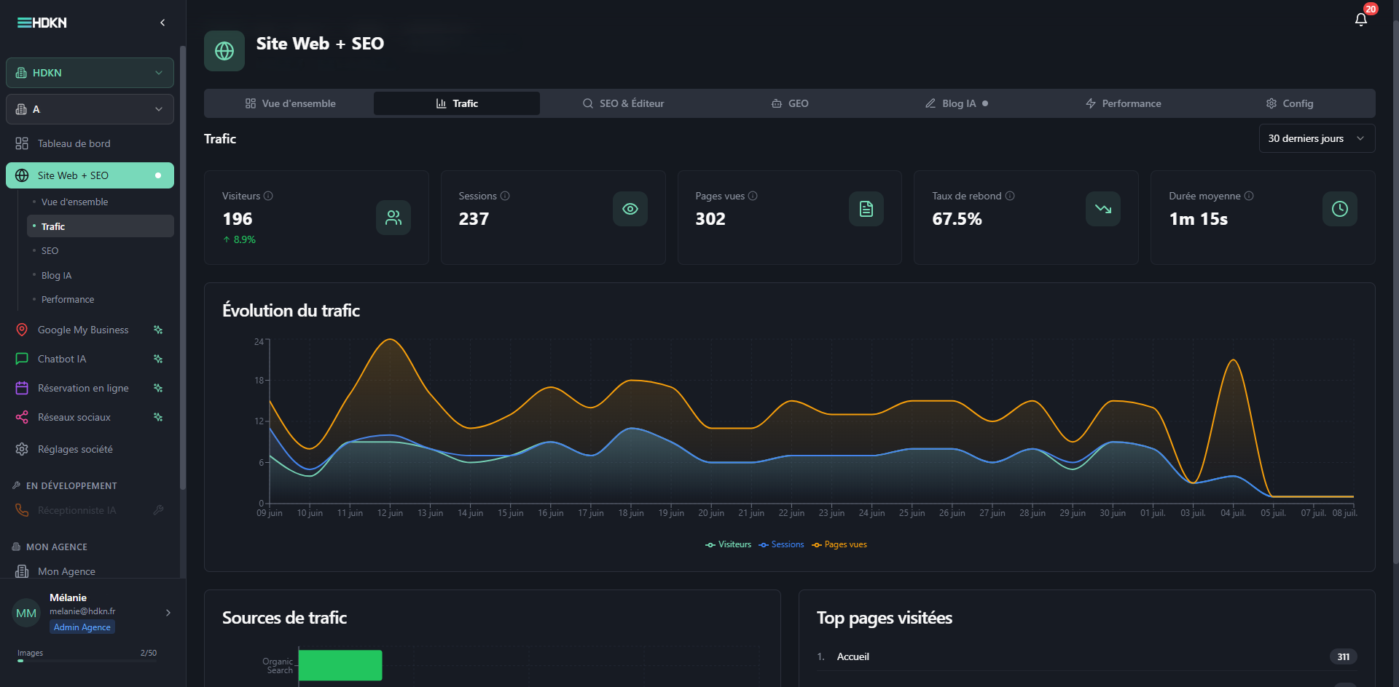The width and height of the screenshot is (1399, 687).
Task: Open the SEO & Éditeur tab
Action: (x=623, y=103)
